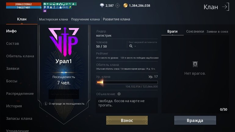Open the Мастерская клана tab
This screenshot has width=235, height=132.
click(53, 19)
